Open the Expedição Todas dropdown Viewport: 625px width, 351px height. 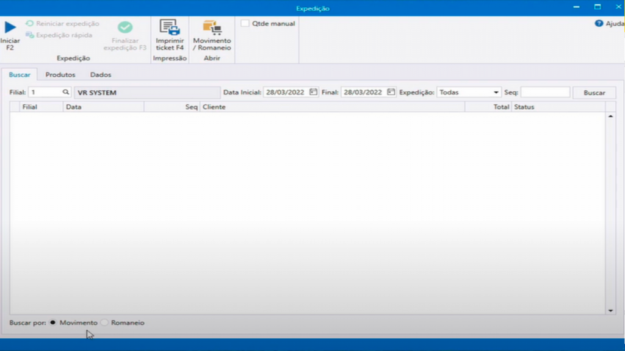coord(496,93)
